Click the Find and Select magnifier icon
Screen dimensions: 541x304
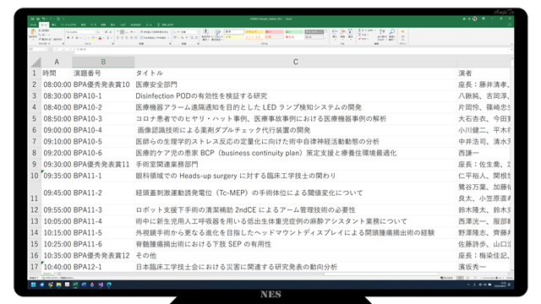point(392,33)
